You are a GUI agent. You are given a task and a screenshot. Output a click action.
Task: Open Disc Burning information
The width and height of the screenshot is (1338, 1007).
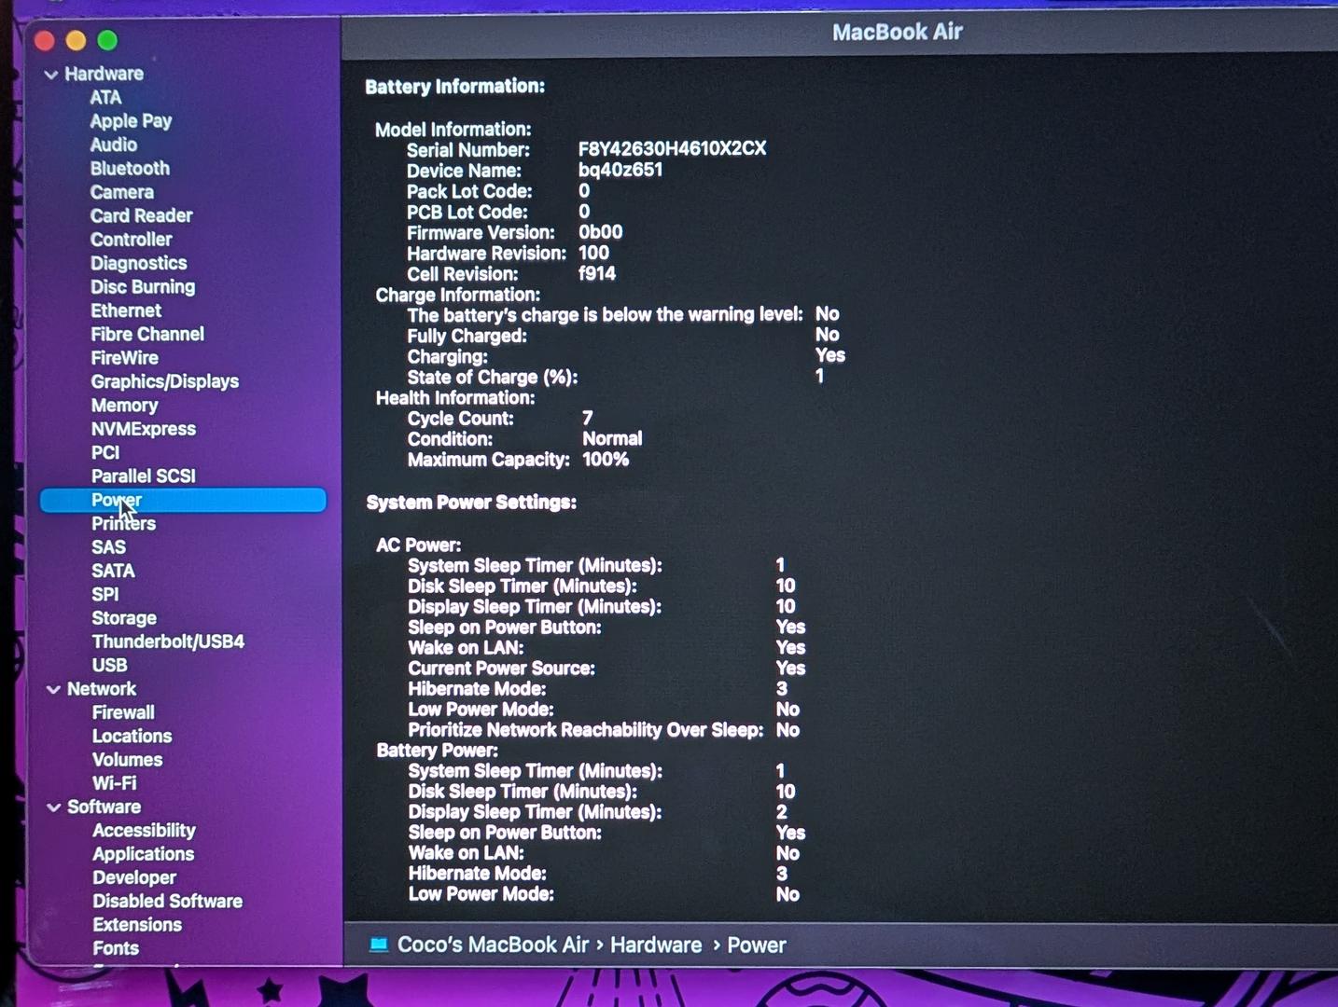(143, 287)
